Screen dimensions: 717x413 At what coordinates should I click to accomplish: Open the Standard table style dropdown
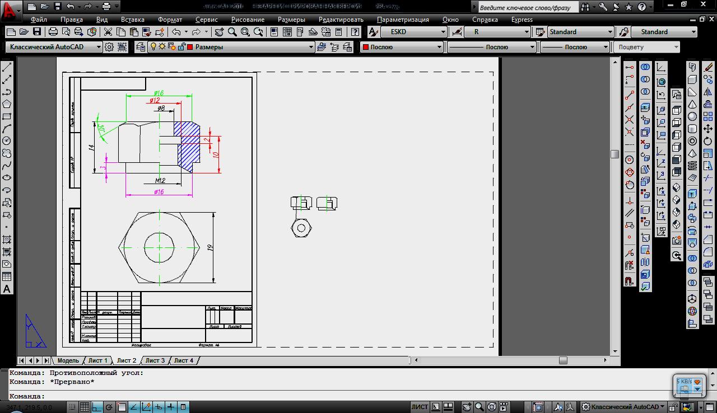(x=580, y=32)
